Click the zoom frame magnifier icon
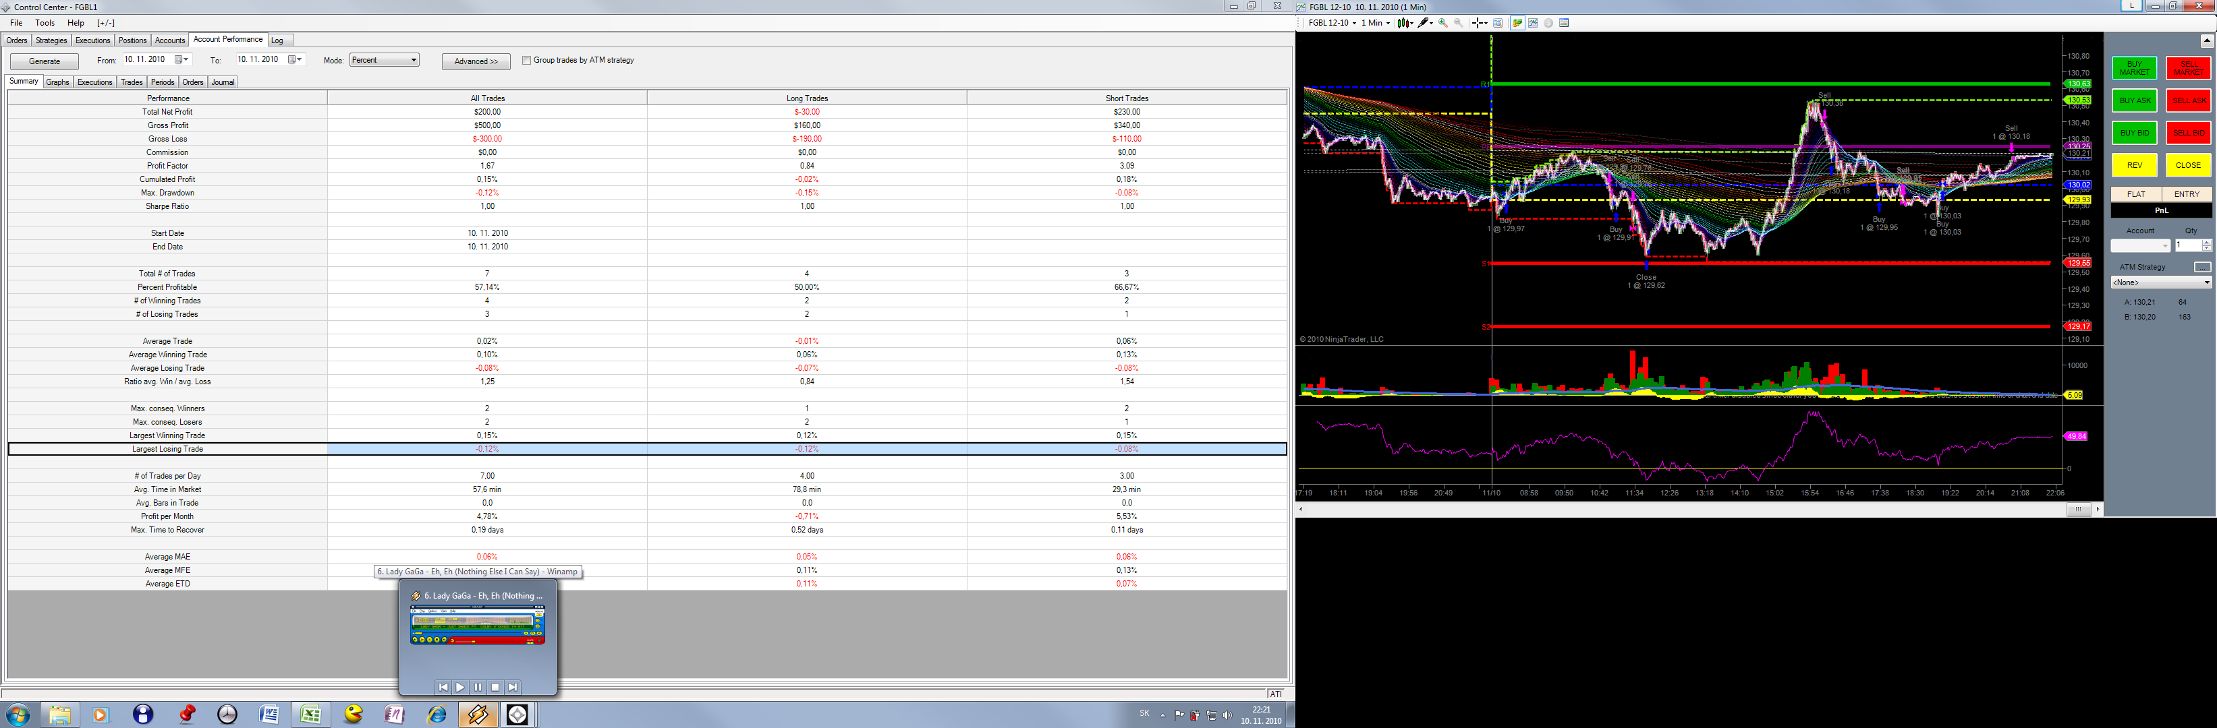Image resolution: width=2217 pixels, height=728 pixels. pyautogui.click(x=1498, y=23)
